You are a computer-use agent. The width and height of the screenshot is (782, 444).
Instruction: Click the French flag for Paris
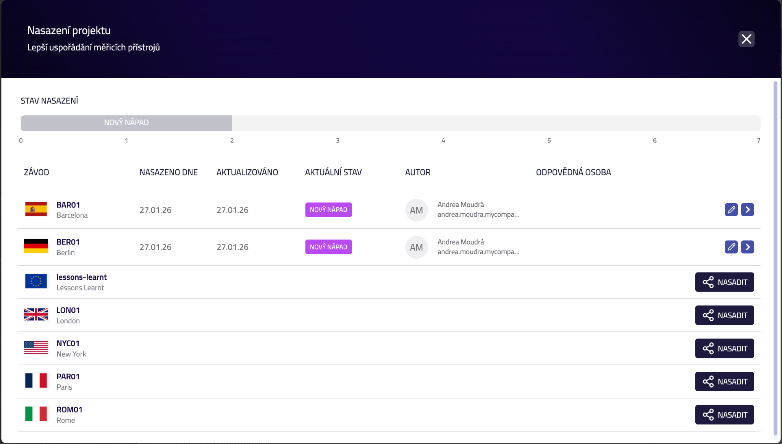pos(36,381)
